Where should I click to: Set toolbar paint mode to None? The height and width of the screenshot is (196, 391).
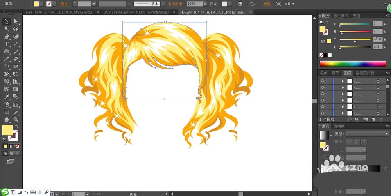click(17, 146)
